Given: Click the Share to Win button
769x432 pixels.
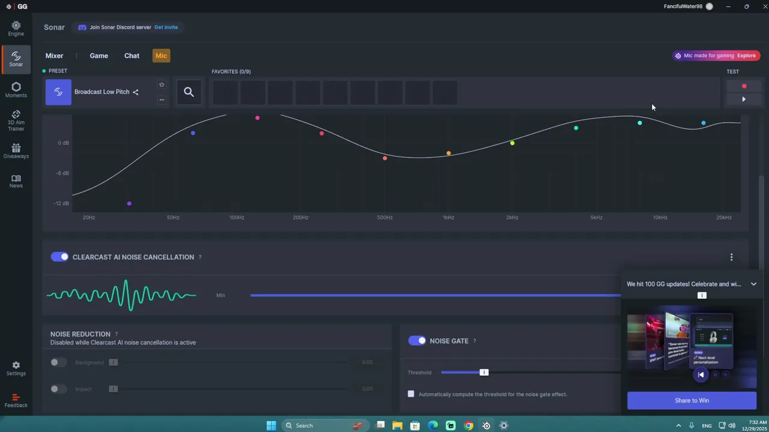Looking at the screenshot, I should 691,401.
